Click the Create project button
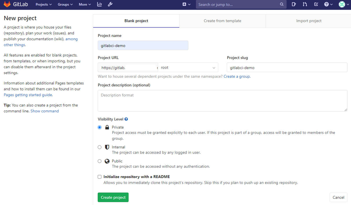 (113, 197)
